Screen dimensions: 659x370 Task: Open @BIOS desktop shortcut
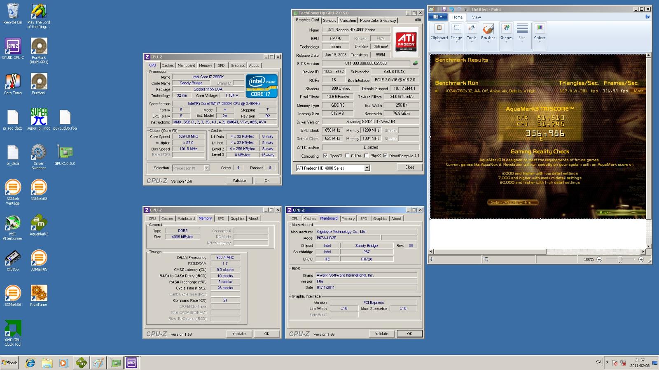tap(13, 261)
